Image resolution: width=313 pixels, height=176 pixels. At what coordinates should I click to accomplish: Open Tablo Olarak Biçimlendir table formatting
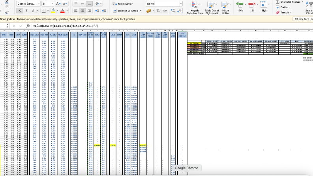(212, 7)
